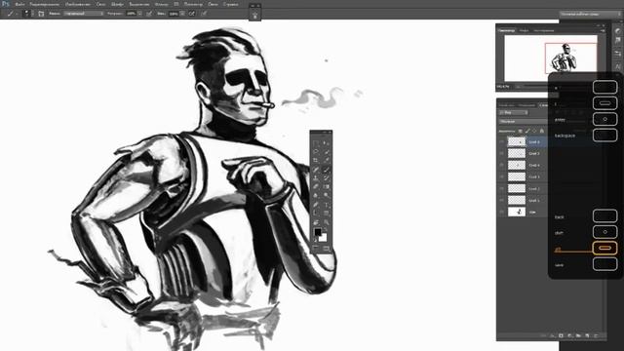Toggle Quick Mask mode in toolbox
The height and width of the screenshot is (351, 624).
(315, 248)
